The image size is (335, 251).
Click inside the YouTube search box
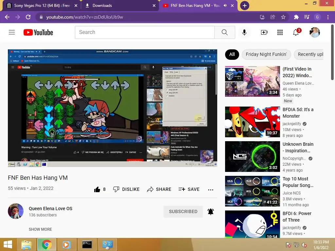(145, 32)
